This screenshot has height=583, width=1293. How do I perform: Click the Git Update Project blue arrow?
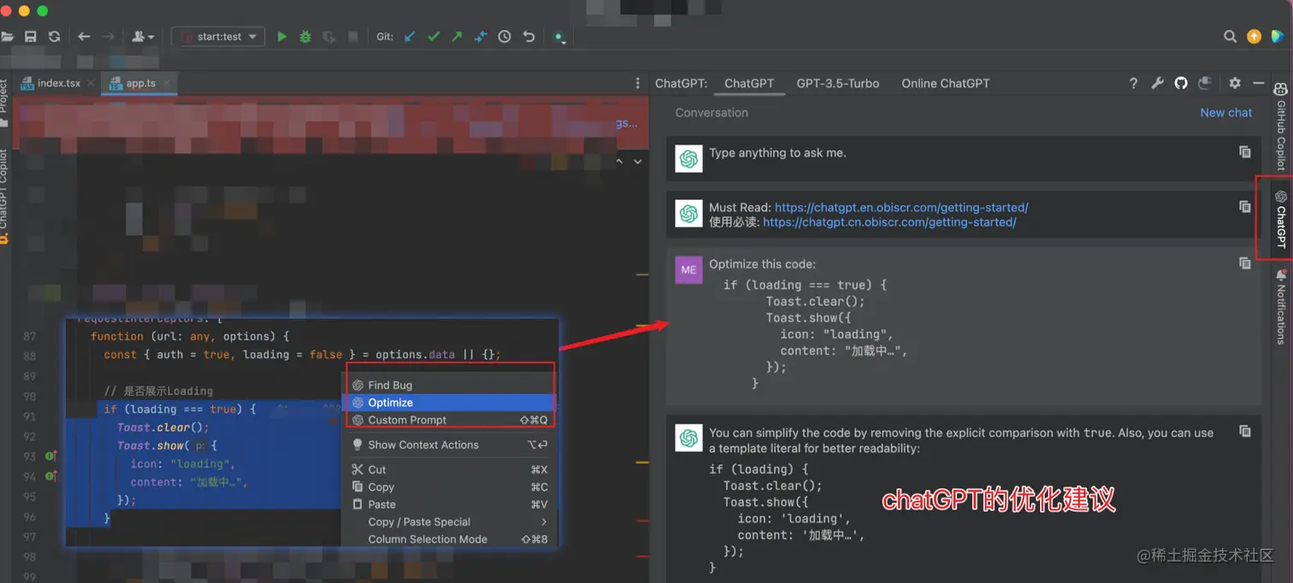point(410,37)
